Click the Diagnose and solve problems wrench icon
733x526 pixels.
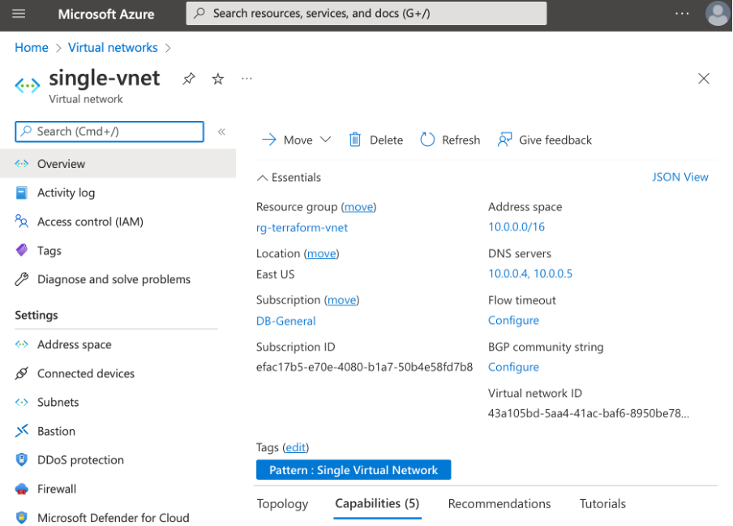[x=22, y=279]
